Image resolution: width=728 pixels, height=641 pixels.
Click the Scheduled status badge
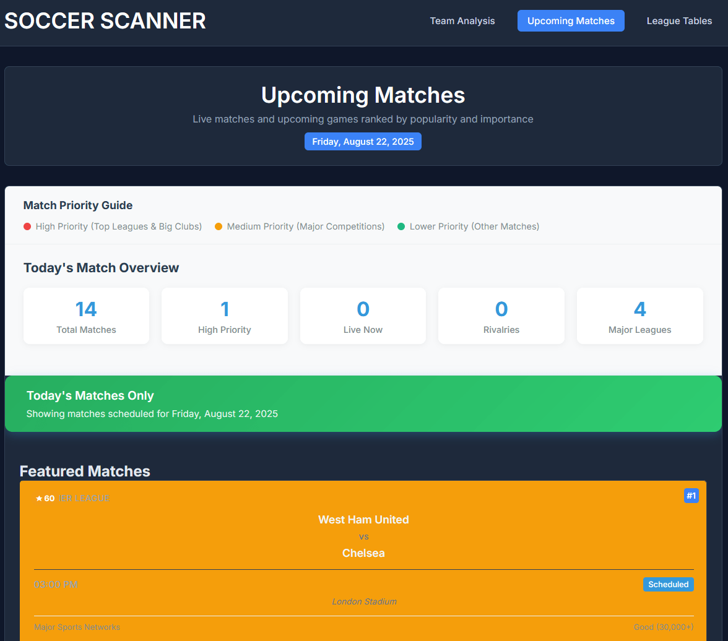tap(668, 584)
